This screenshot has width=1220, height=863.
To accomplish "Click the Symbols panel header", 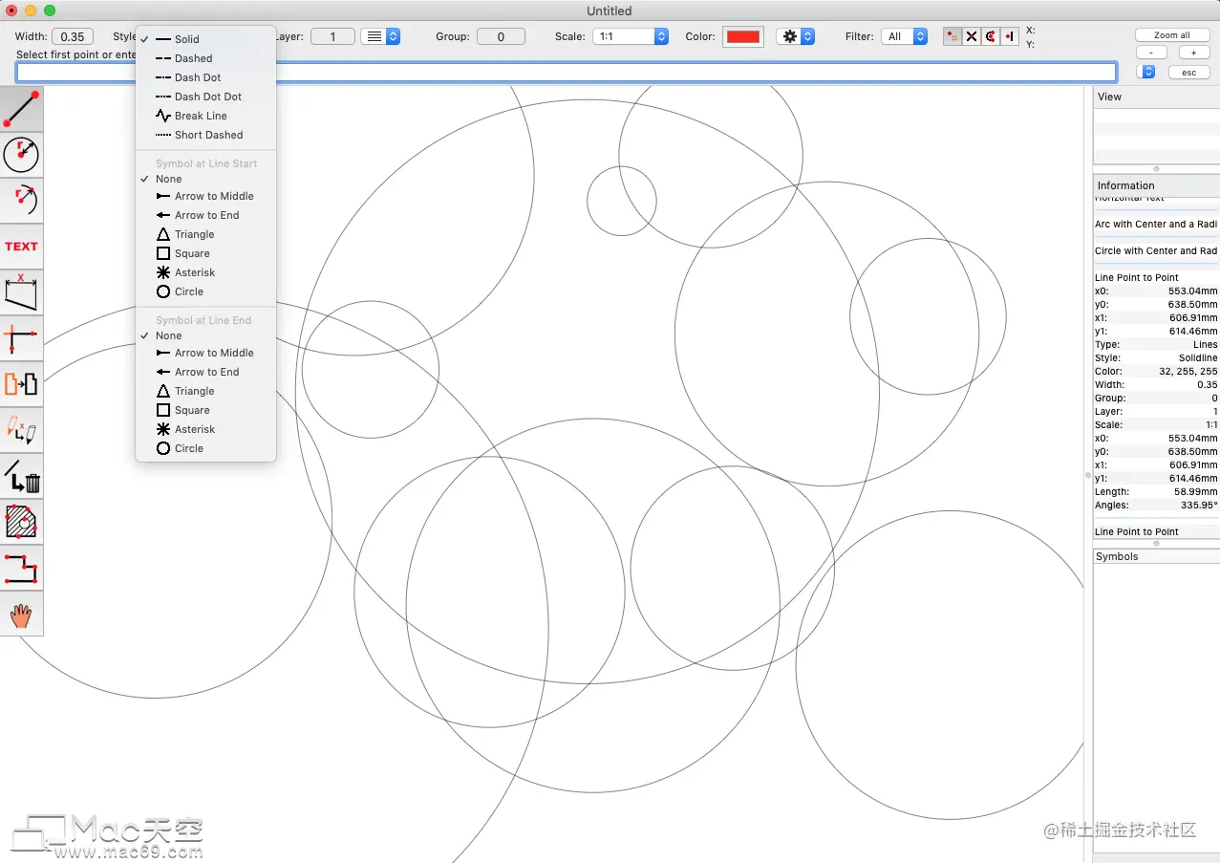I will (1156, 556).
